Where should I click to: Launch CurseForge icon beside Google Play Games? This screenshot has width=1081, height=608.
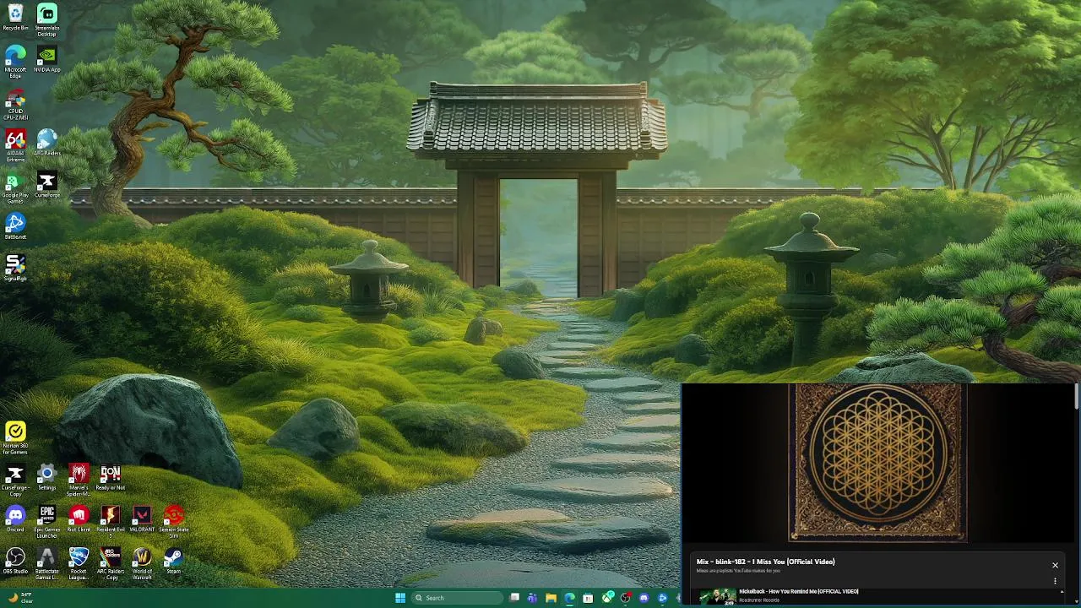(x=46, y=185)
